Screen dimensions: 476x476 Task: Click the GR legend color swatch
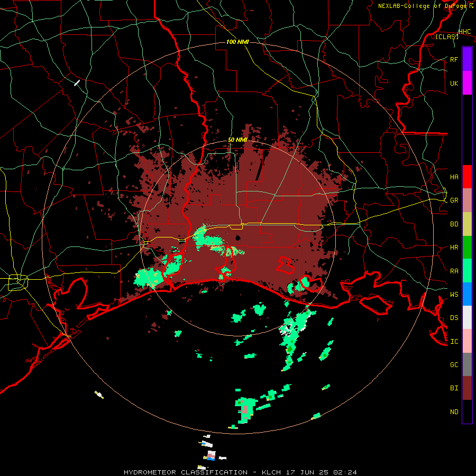[467, 200]
